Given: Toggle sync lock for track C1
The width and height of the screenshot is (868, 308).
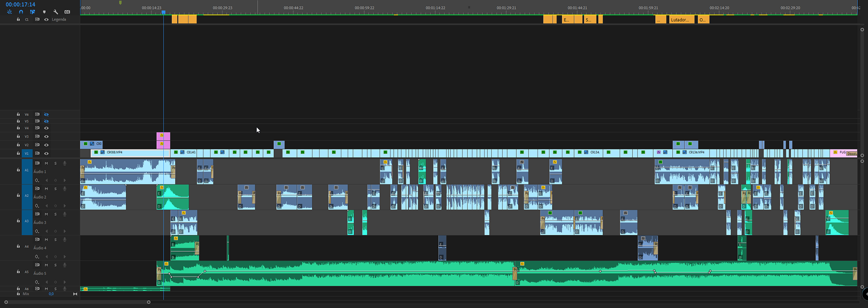Looking at the screenshot, I should coord(37,19).
